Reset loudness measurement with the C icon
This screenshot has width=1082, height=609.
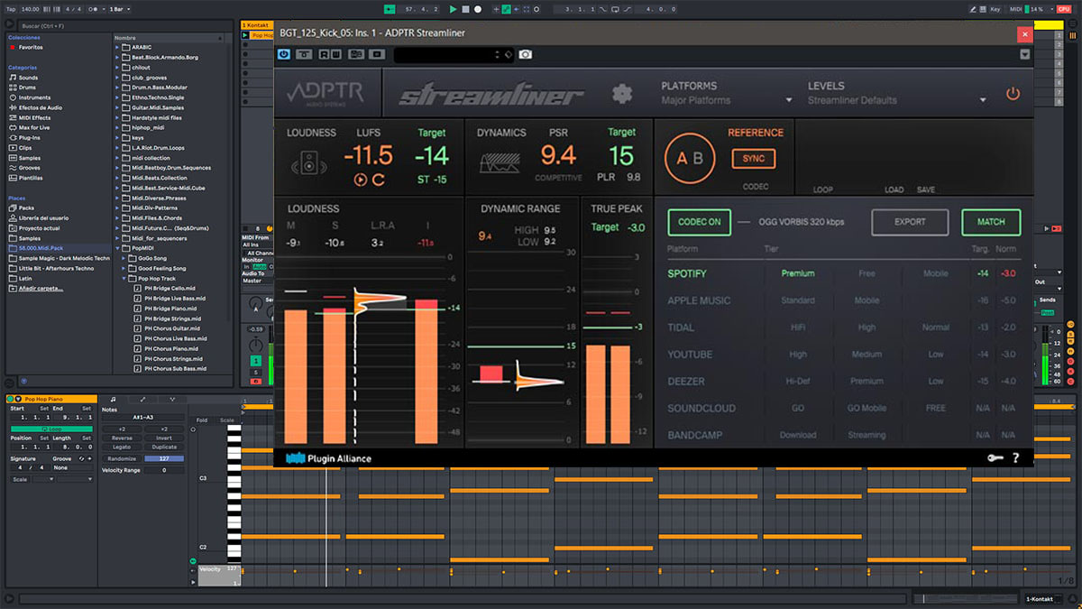tap(379, 180)
